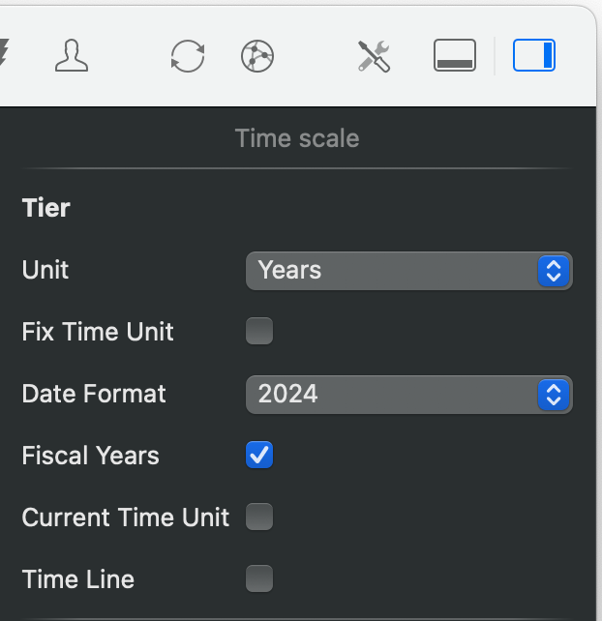Open the wrench and screwdriver tools

tap(374, 56)
